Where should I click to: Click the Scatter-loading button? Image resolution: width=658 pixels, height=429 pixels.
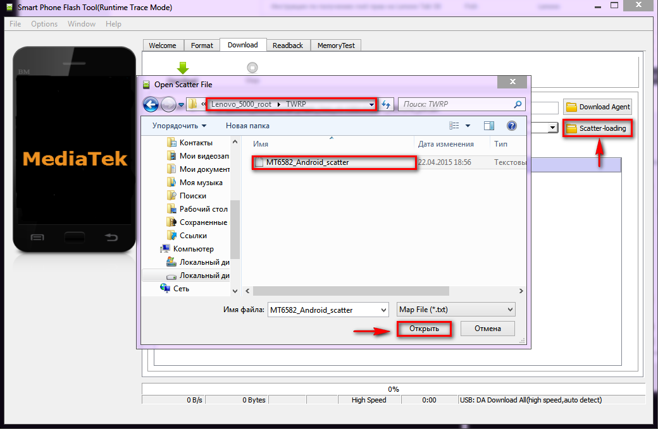coord(597,128)
